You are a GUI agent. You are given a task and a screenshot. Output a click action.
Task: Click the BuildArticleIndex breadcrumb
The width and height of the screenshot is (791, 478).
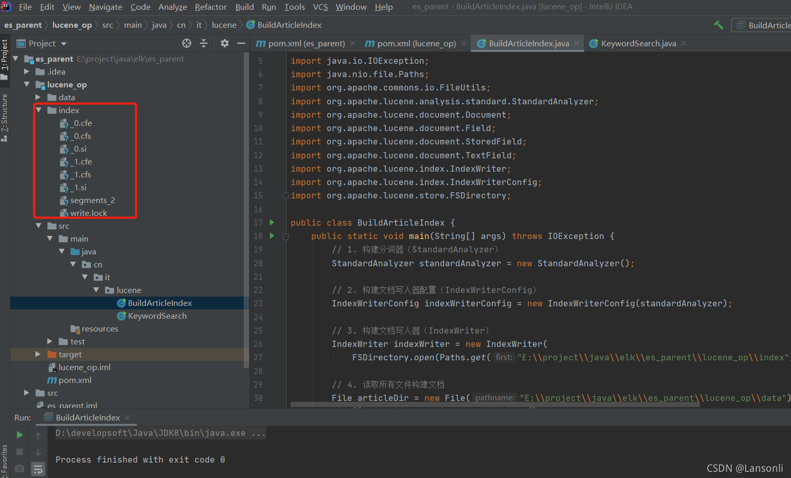(x=284, y=25)
